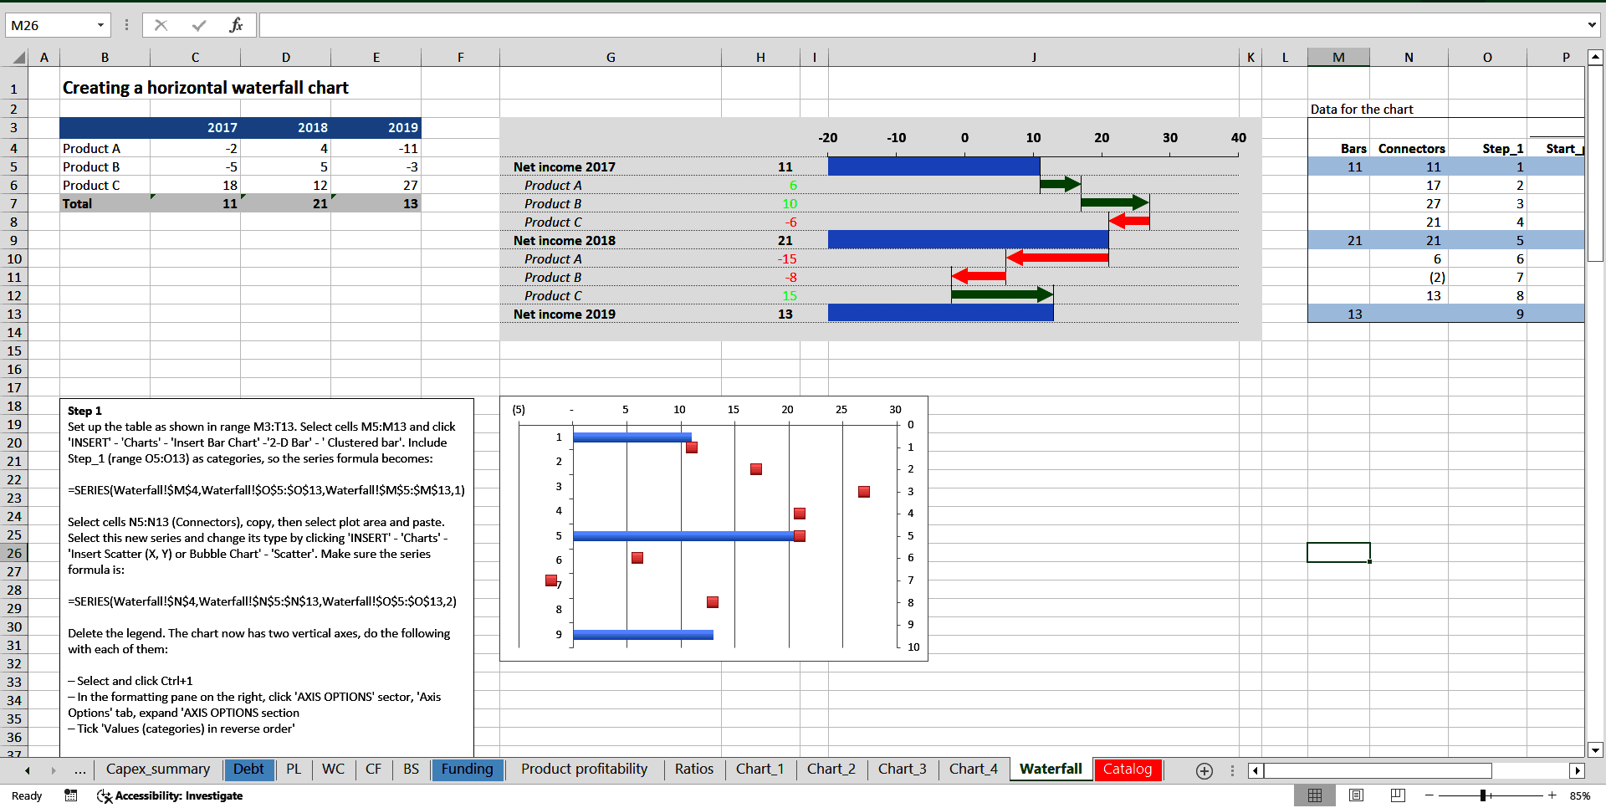Click the (2) cell in Connectors column

coord(1409,277)
